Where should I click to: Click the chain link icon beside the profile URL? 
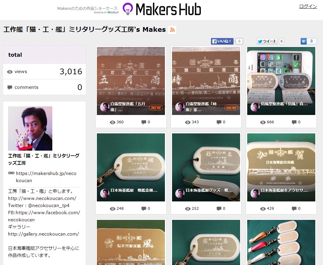click(11, 173)
